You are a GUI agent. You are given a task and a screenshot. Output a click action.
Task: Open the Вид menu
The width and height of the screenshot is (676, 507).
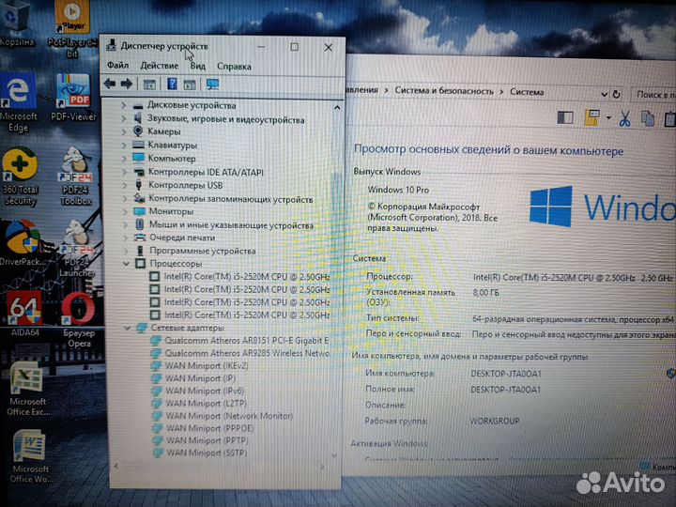[x=198, y=67]
